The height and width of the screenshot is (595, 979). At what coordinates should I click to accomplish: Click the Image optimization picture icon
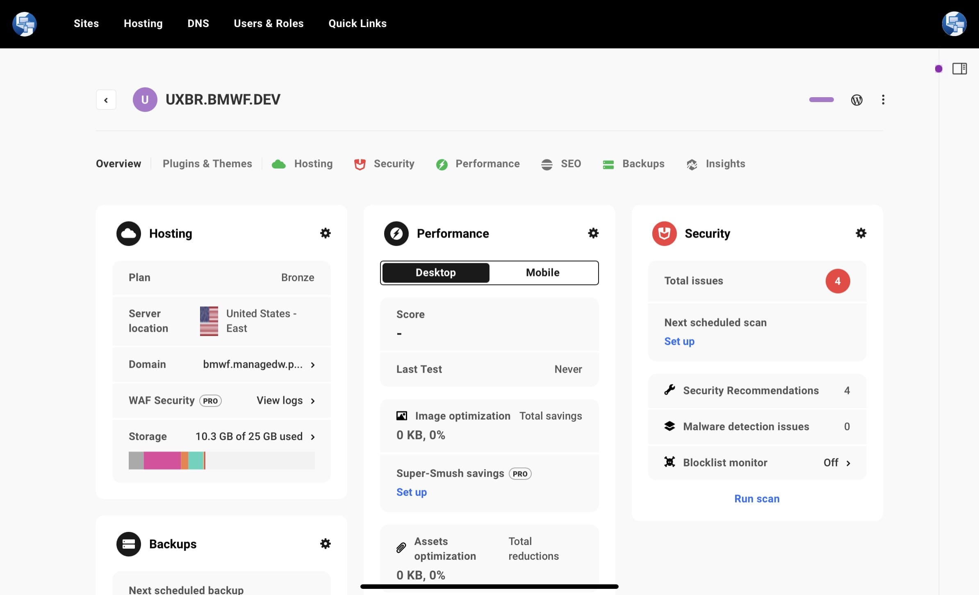[402, 416]
